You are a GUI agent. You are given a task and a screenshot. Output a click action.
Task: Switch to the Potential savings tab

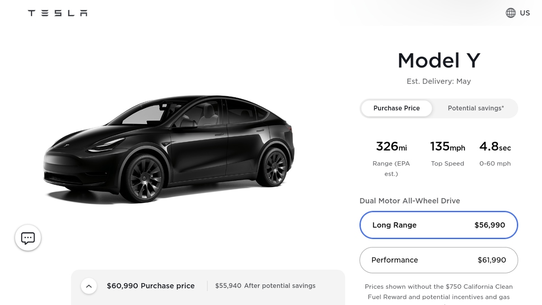tap(476, 108)
